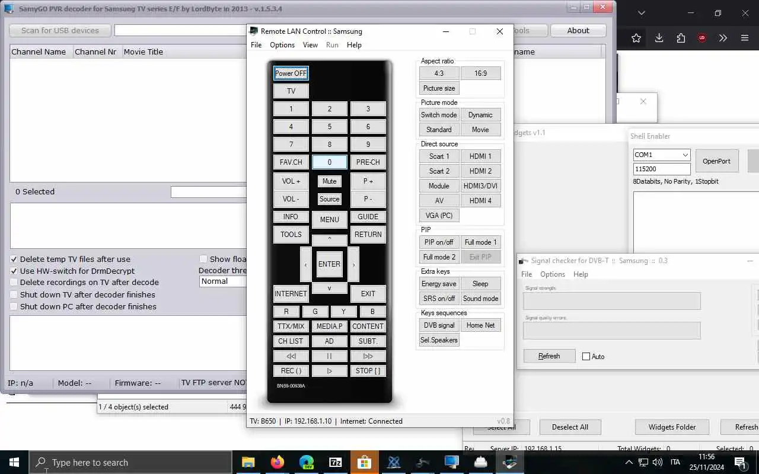Click HDMI 1 direct source button
The height and width of the screenshot is (474, 759).
tap(480, 156)
